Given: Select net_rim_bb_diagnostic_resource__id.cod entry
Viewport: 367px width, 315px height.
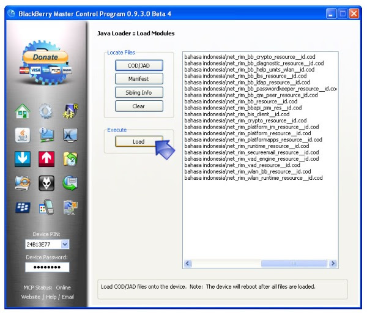Looking at the screenshot, I should click(x=254, y=63).
